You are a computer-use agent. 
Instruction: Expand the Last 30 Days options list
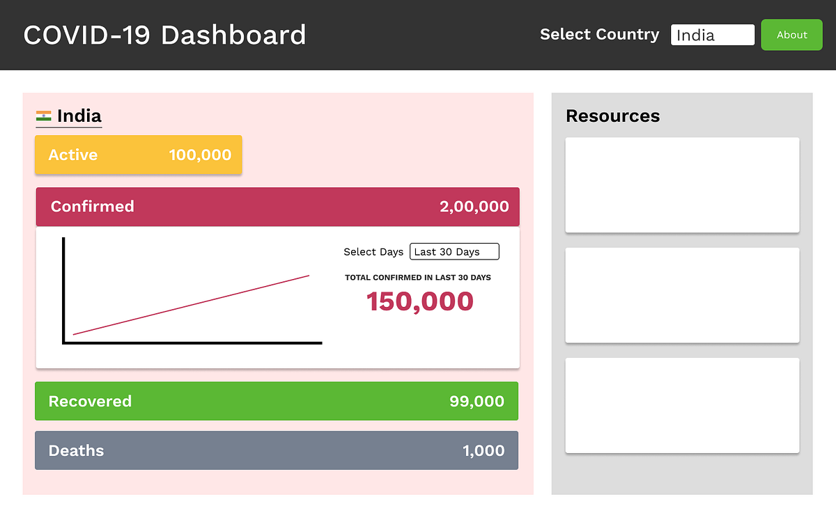(454, 251)
